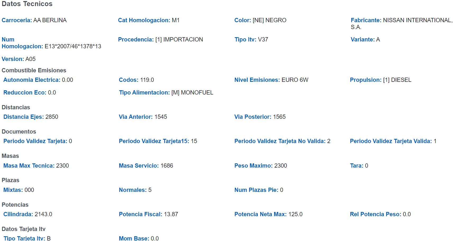Click the Combustible Emisiones section heading
This screenshot has width=456, height=241.
(34, 70)
